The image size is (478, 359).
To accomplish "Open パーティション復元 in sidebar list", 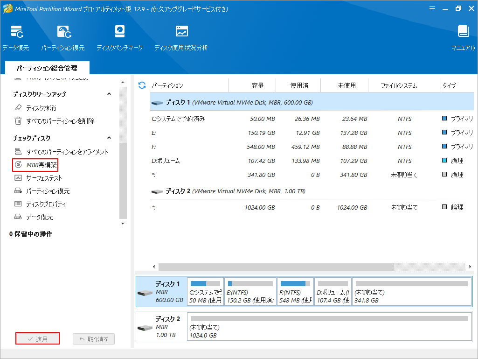I will (x=42, y=191).
